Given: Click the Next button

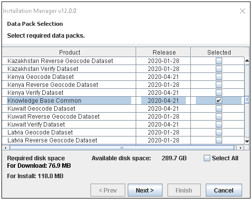Looking at the screenshot, I should tap(145, 190).
